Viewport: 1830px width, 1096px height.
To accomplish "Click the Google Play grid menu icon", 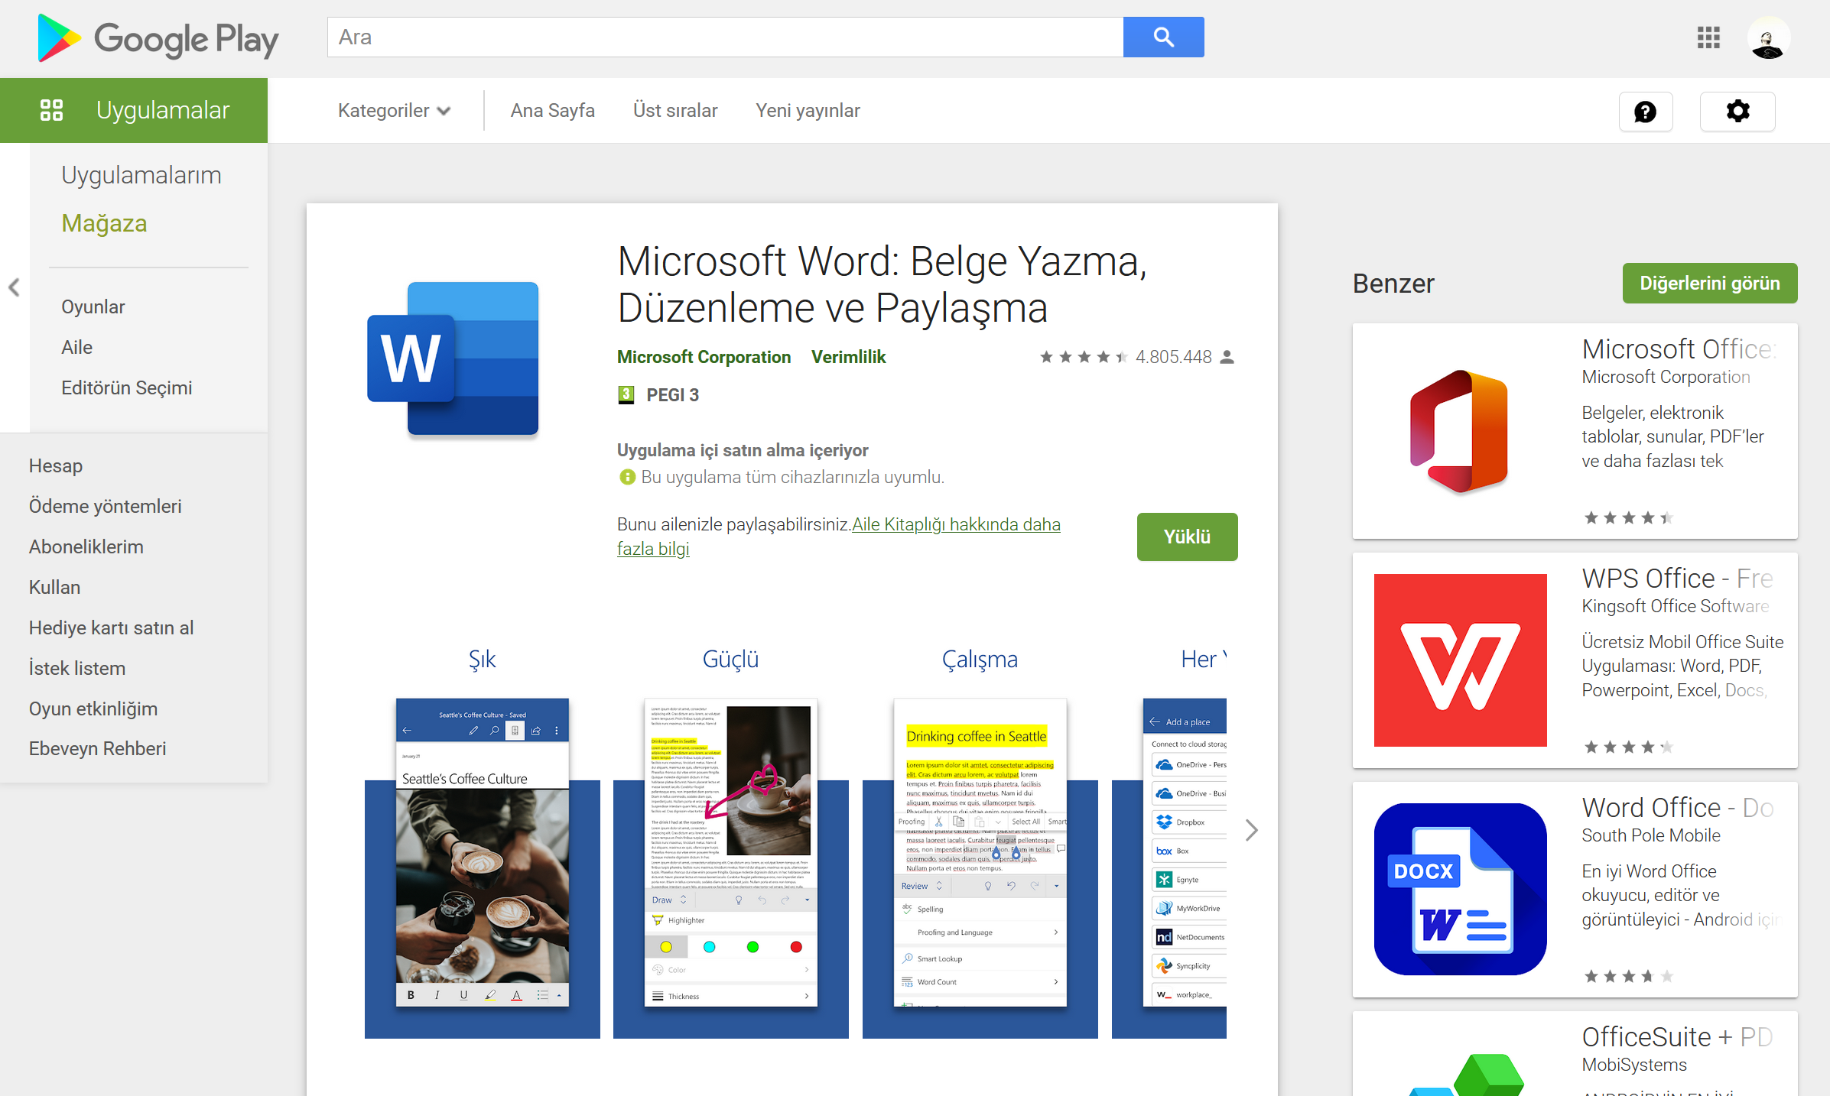I will (x=1711, y=37).
